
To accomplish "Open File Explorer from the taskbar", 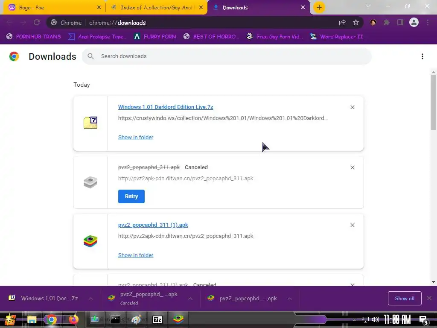I will (32, 319).
